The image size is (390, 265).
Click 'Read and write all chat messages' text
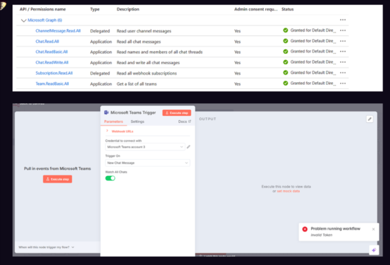148,63
